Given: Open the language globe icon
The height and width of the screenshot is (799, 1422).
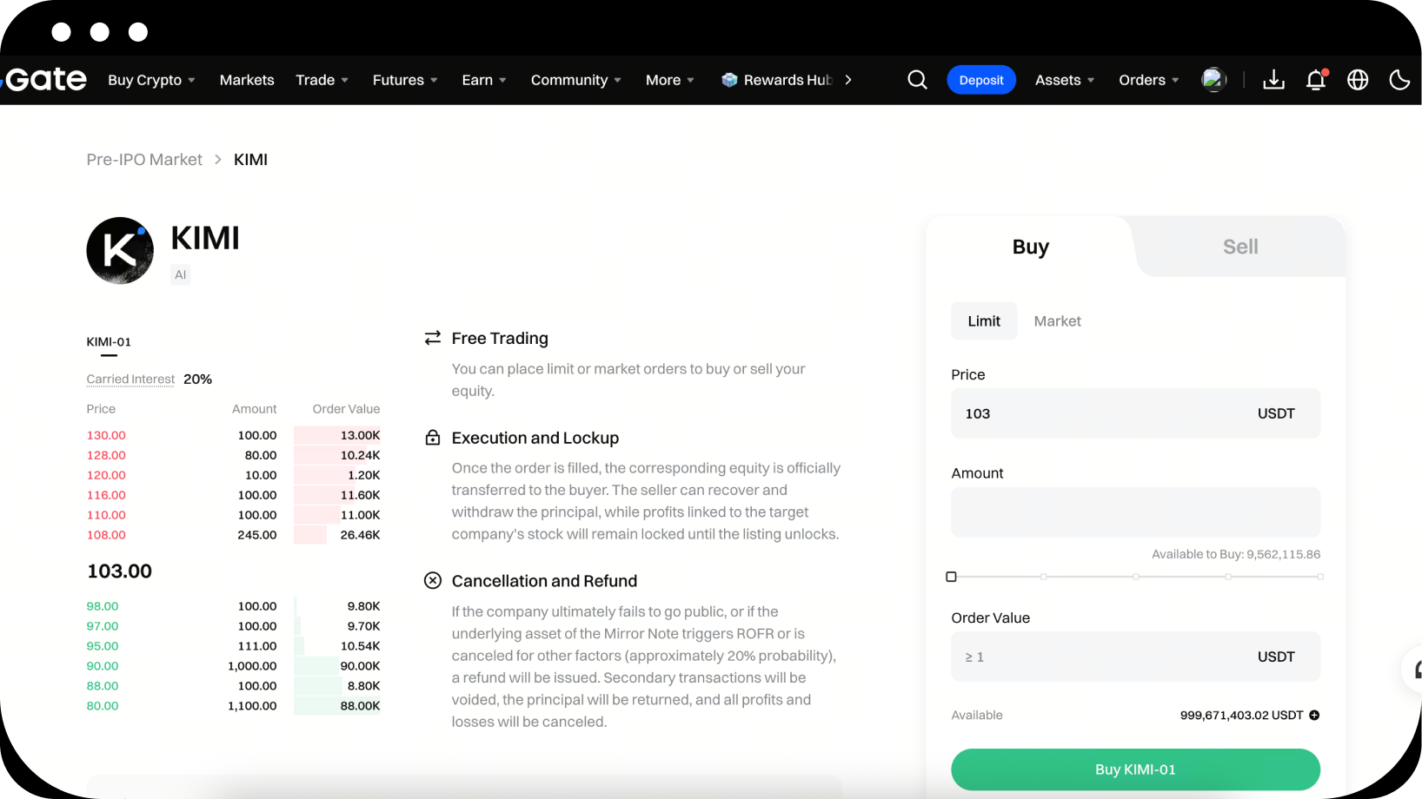Looking at the screenshot, I should point(1358,80).
